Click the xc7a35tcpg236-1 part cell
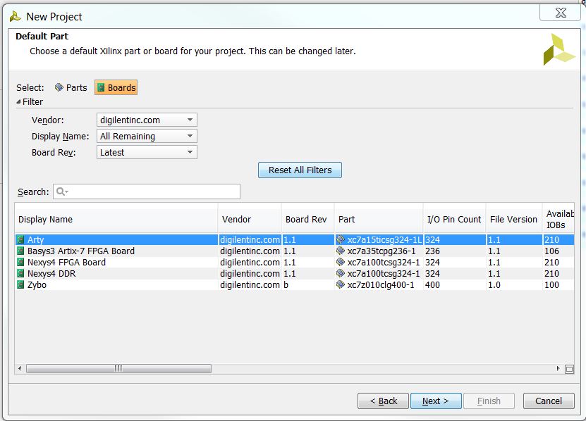 [379, 251]
